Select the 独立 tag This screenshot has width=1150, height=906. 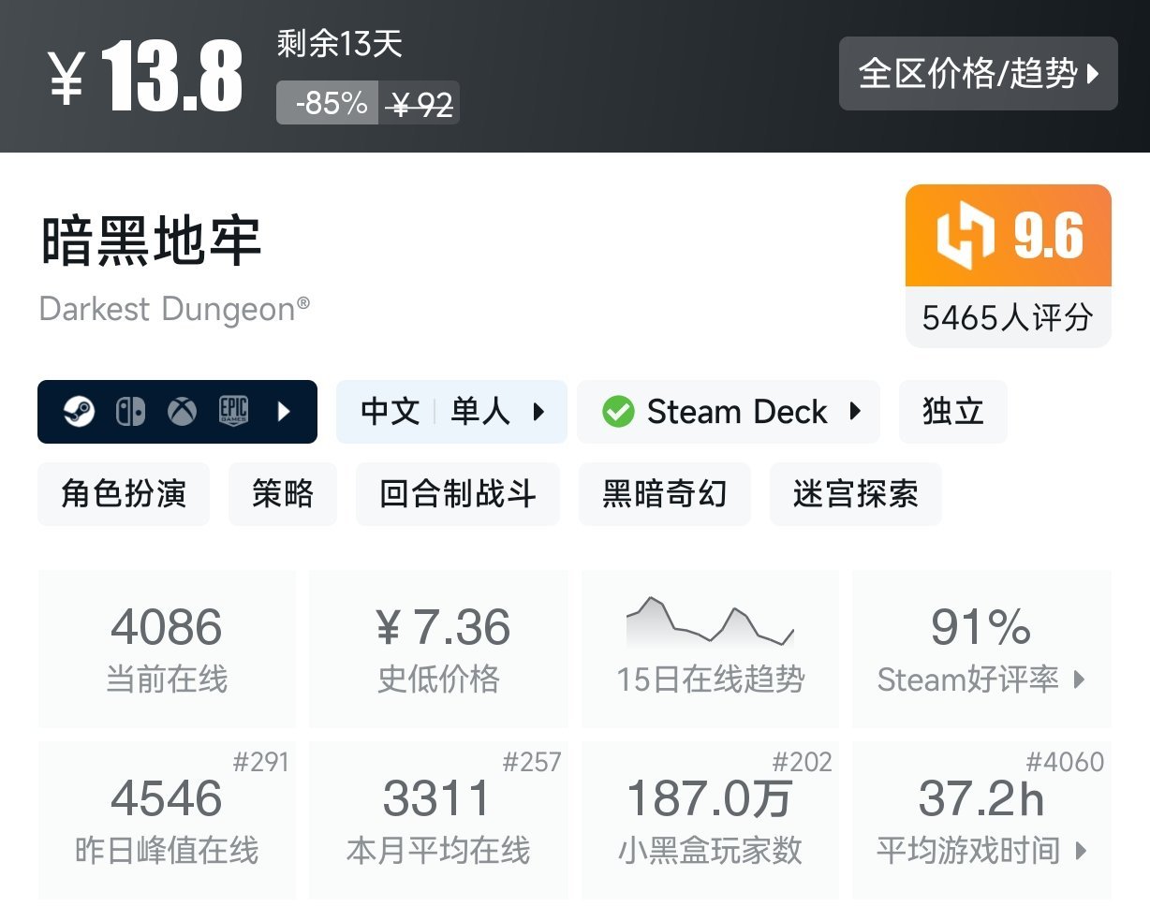[953, 412]
